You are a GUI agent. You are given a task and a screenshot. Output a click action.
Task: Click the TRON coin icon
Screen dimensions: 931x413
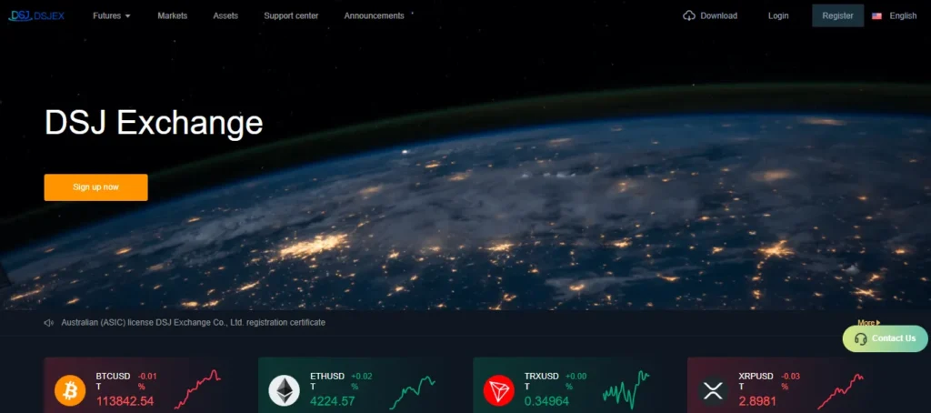(x=499, y=390)
